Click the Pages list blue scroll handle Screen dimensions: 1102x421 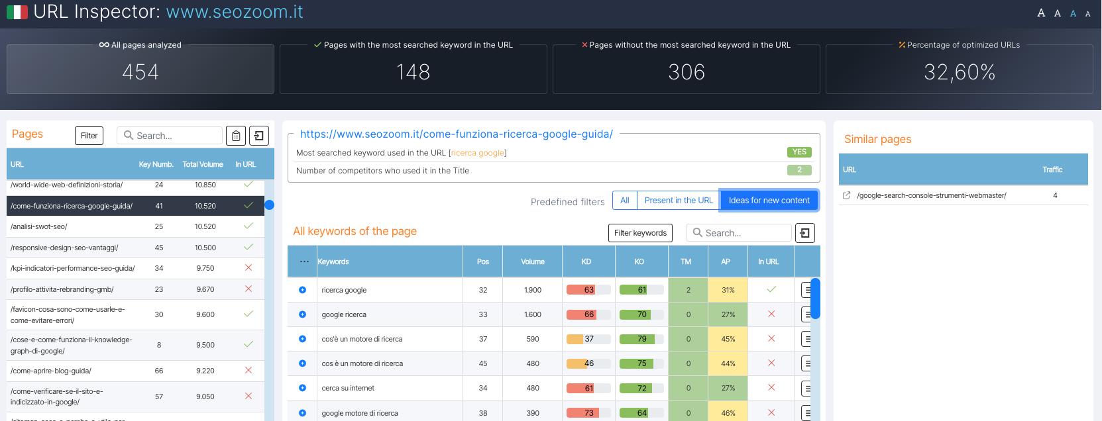click(x=270, y=205)
